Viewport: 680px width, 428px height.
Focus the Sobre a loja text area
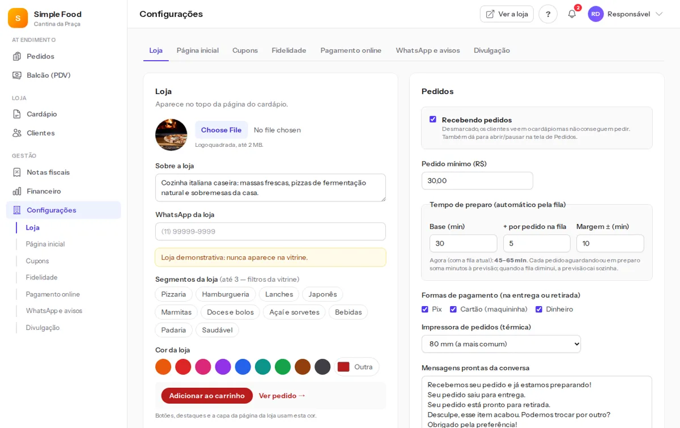(x=270, y=188)
